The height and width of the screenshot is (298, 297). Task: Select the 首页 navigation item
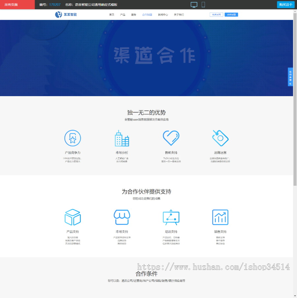111,14
